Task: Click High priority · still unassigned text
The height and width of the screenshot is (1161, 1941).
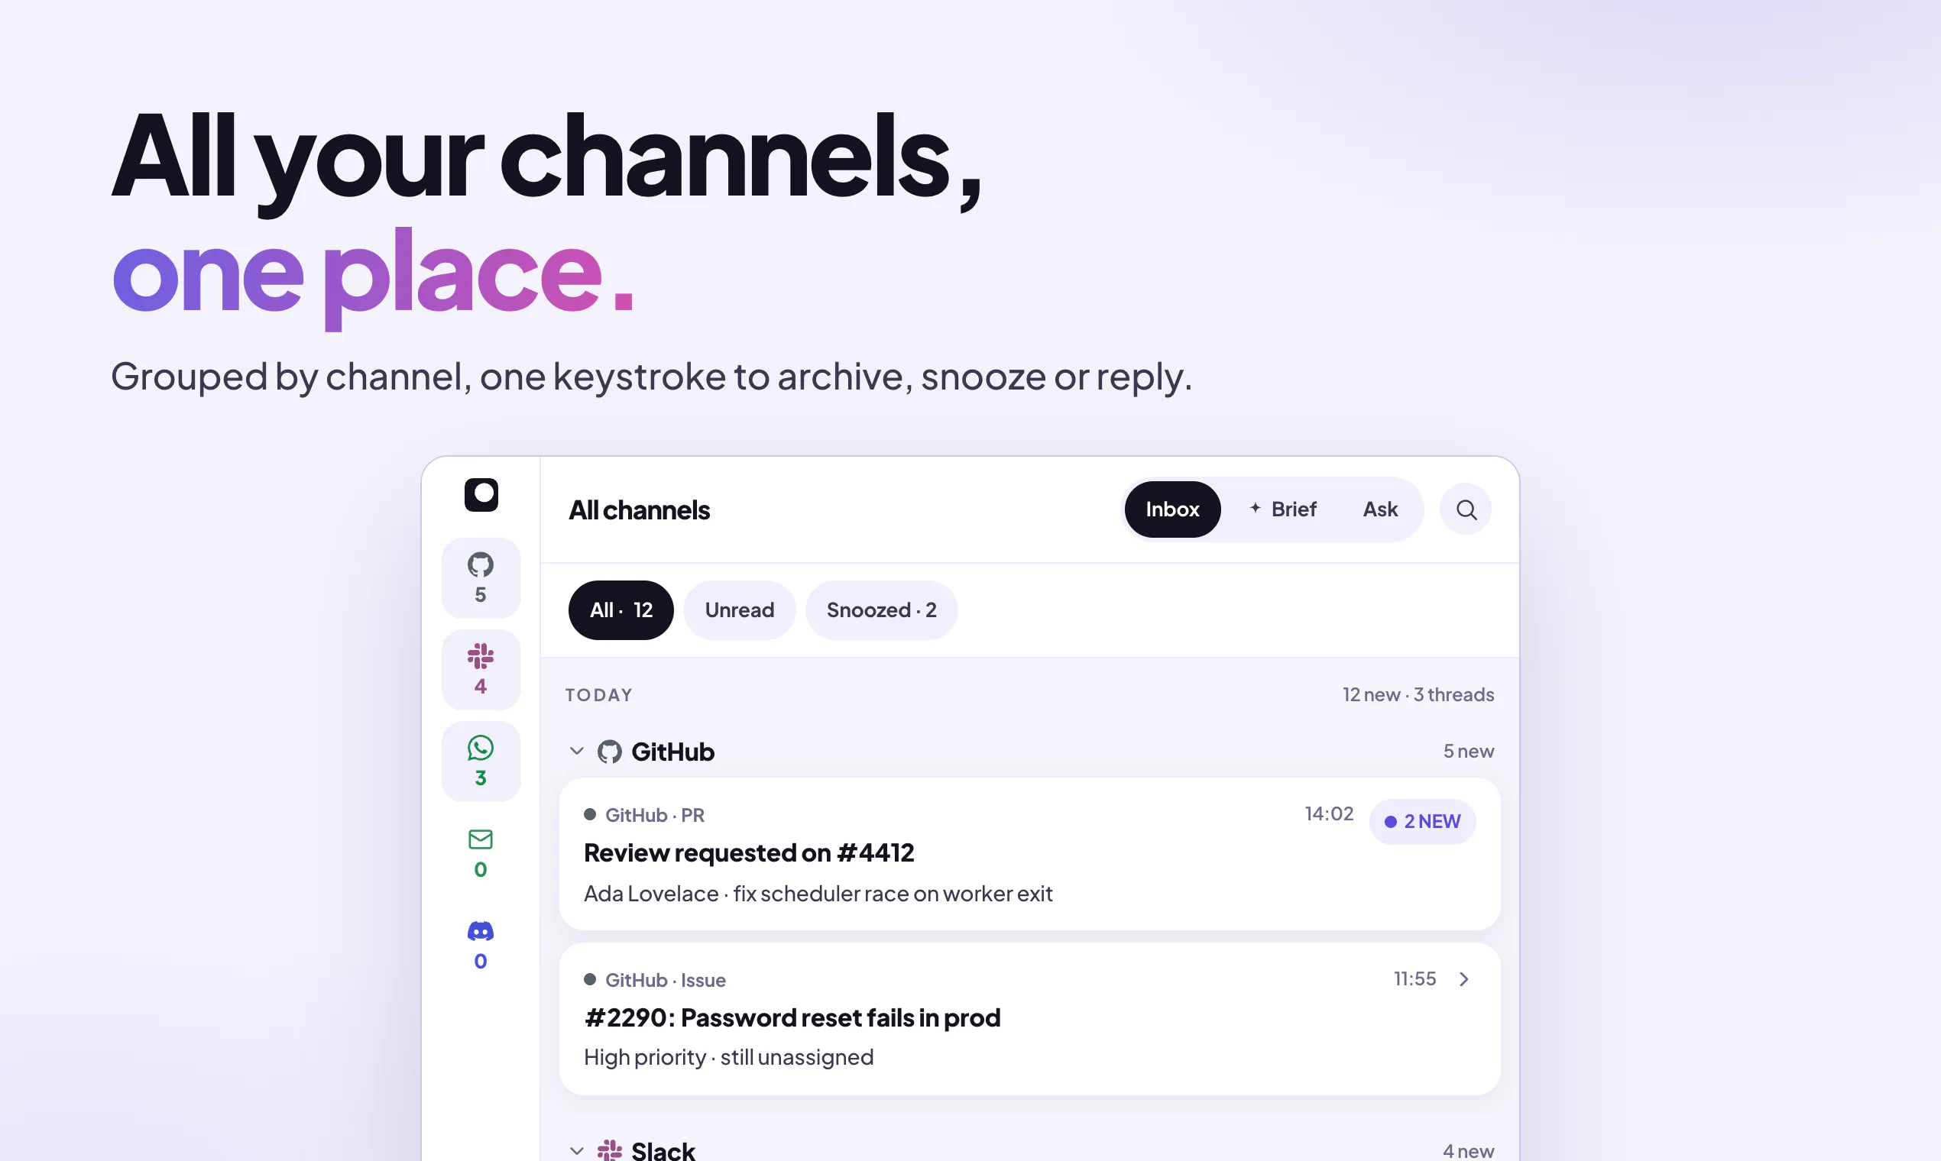Action: (729, 1057)
